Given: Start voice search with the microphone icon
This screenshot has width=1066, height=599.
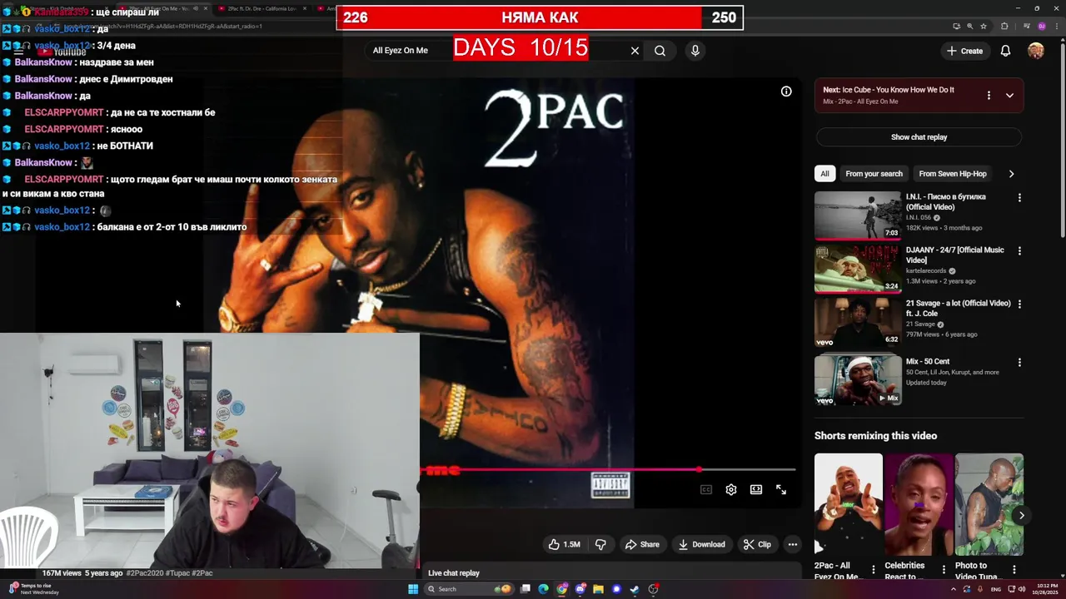Looking at the screenshot, I should coord(695,51).
